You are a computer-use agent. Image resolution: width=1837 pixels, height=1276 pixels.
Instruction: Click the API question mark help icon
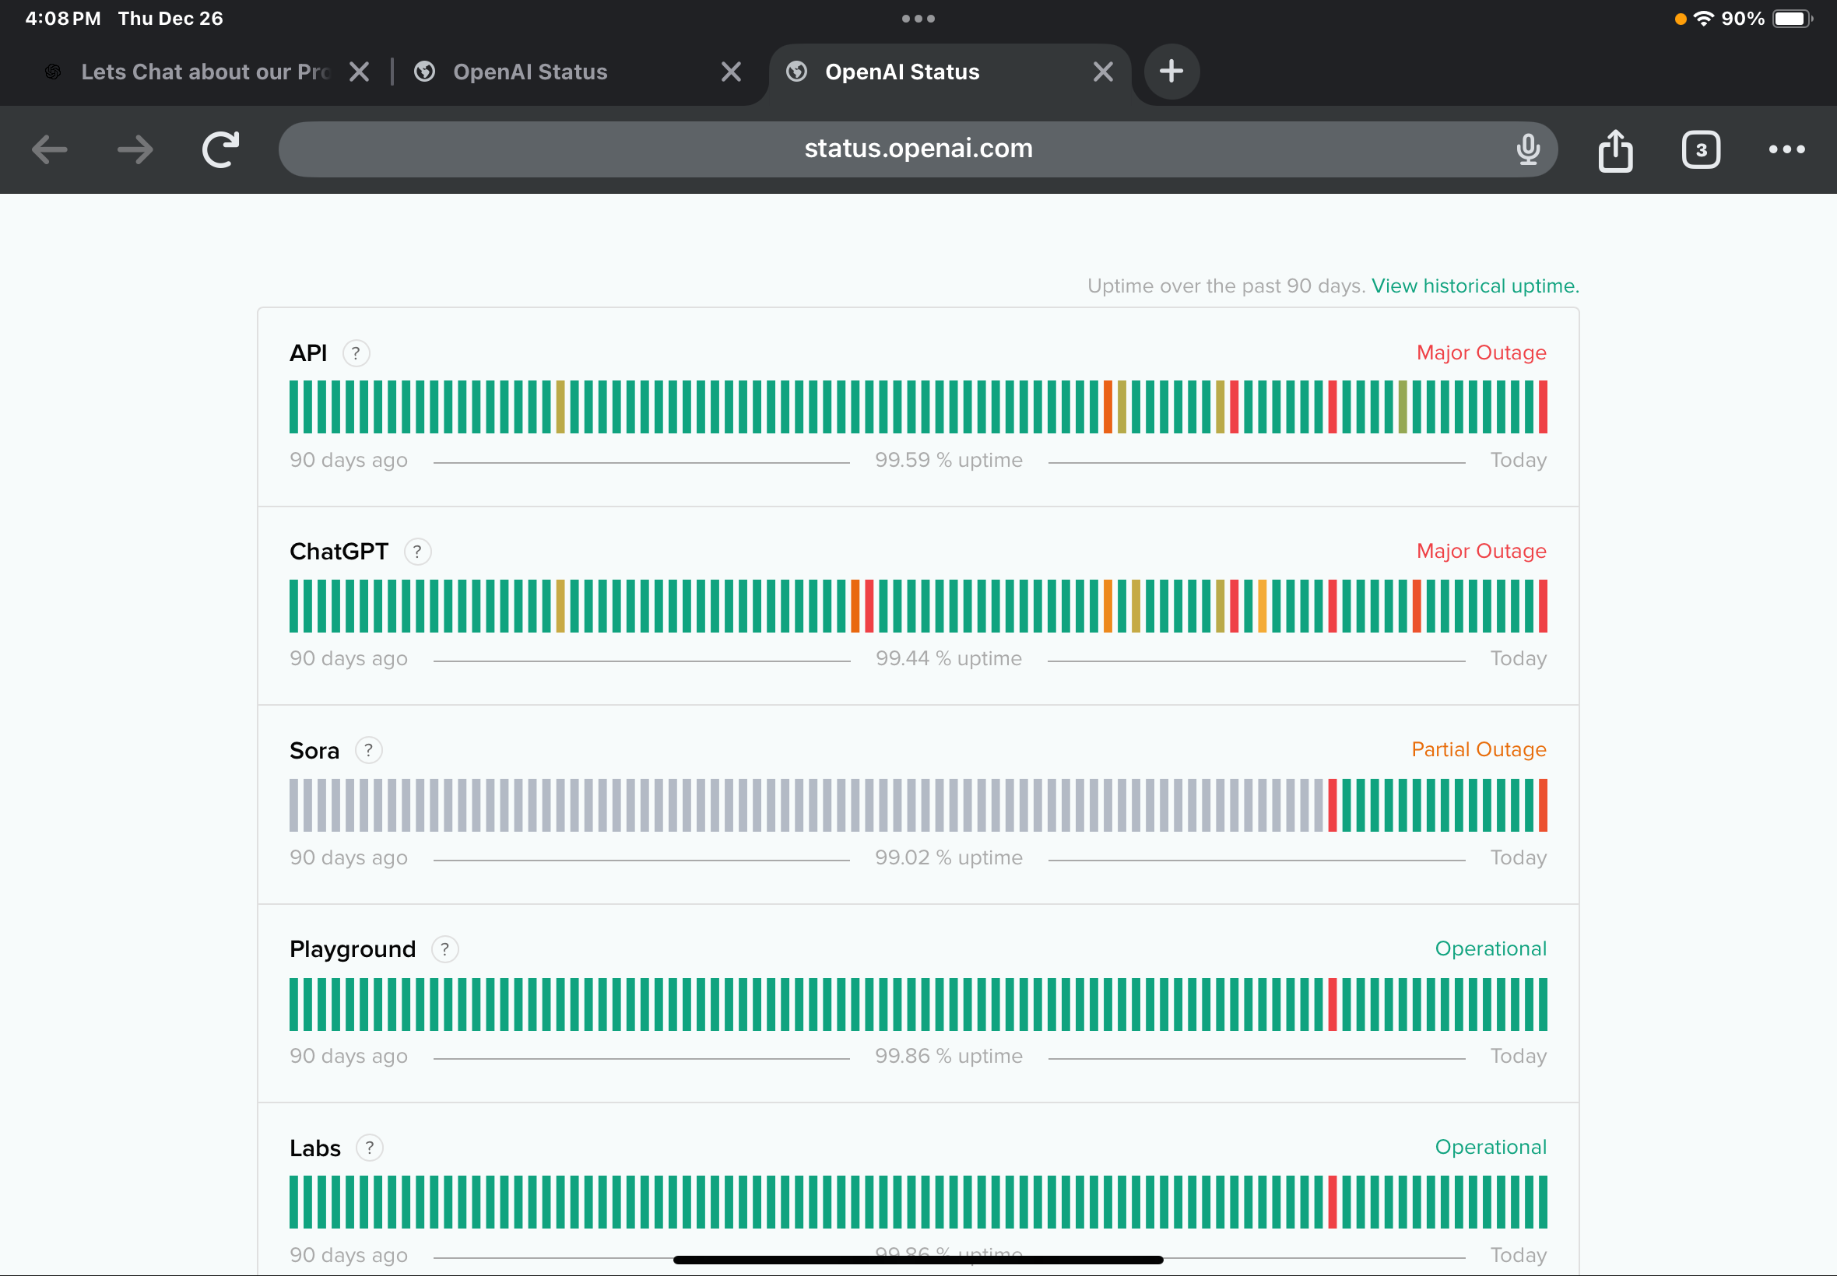point(356,352)
